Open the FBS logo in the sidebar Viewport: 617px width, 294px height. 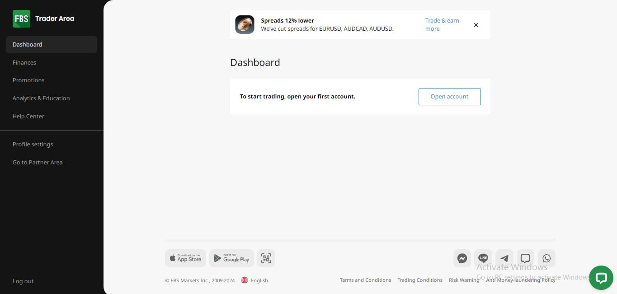pyautogui.click(x=21, y=19)
